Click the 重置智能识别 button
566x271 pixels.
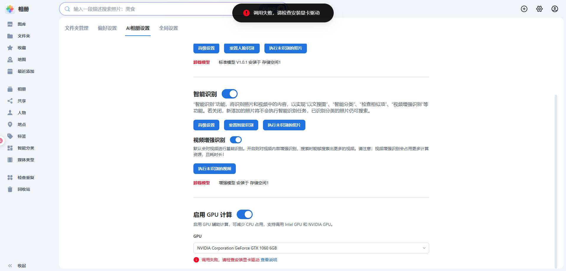click(x=241, y=125)
